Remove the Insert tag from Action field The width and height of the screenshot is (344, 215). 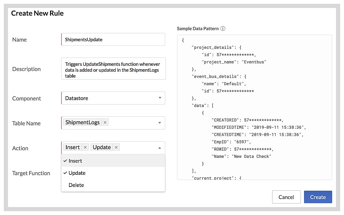coord(85,147)
